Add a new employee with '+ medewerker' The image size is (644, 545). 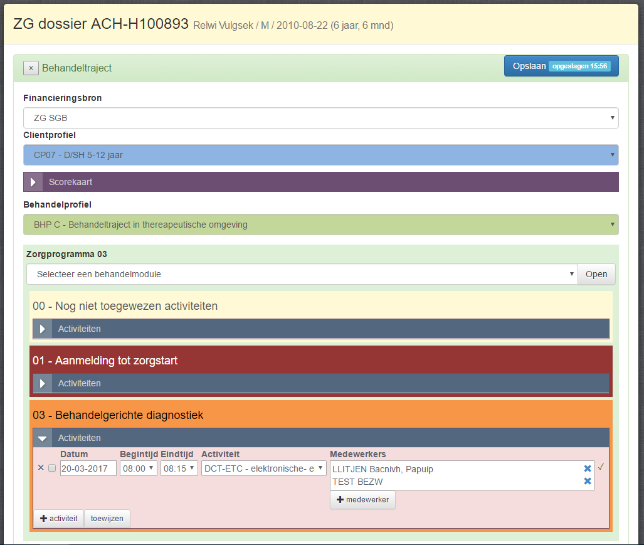click(362, 500)
